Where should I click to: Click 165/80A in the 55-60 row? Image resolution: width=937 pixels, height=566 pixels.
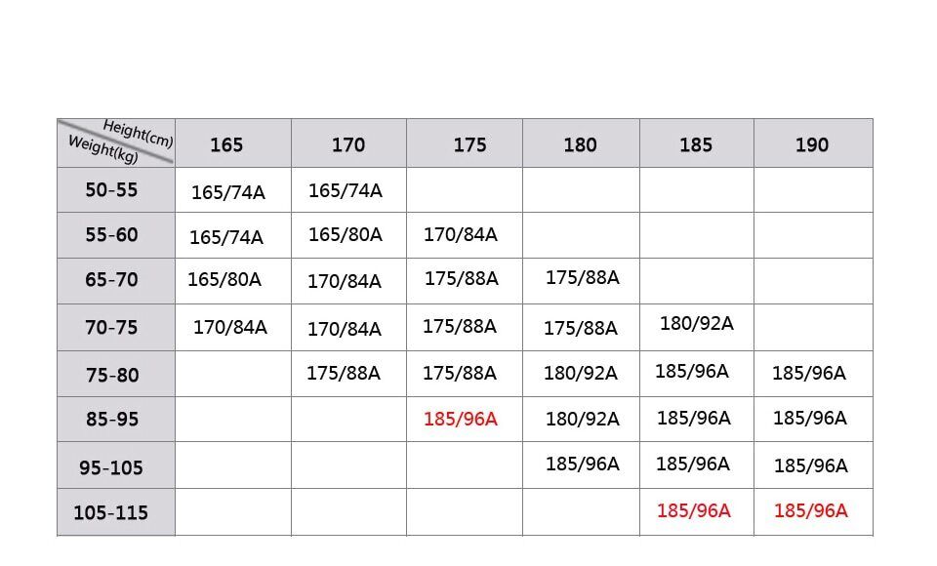346,234
